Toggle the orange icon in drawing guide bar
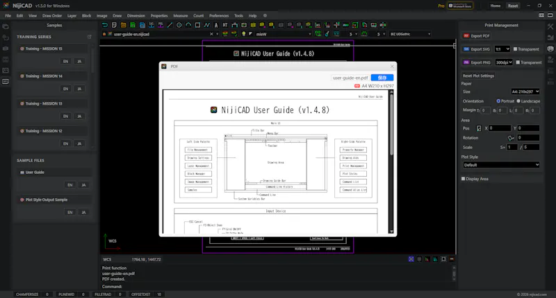 pos(452,259)
